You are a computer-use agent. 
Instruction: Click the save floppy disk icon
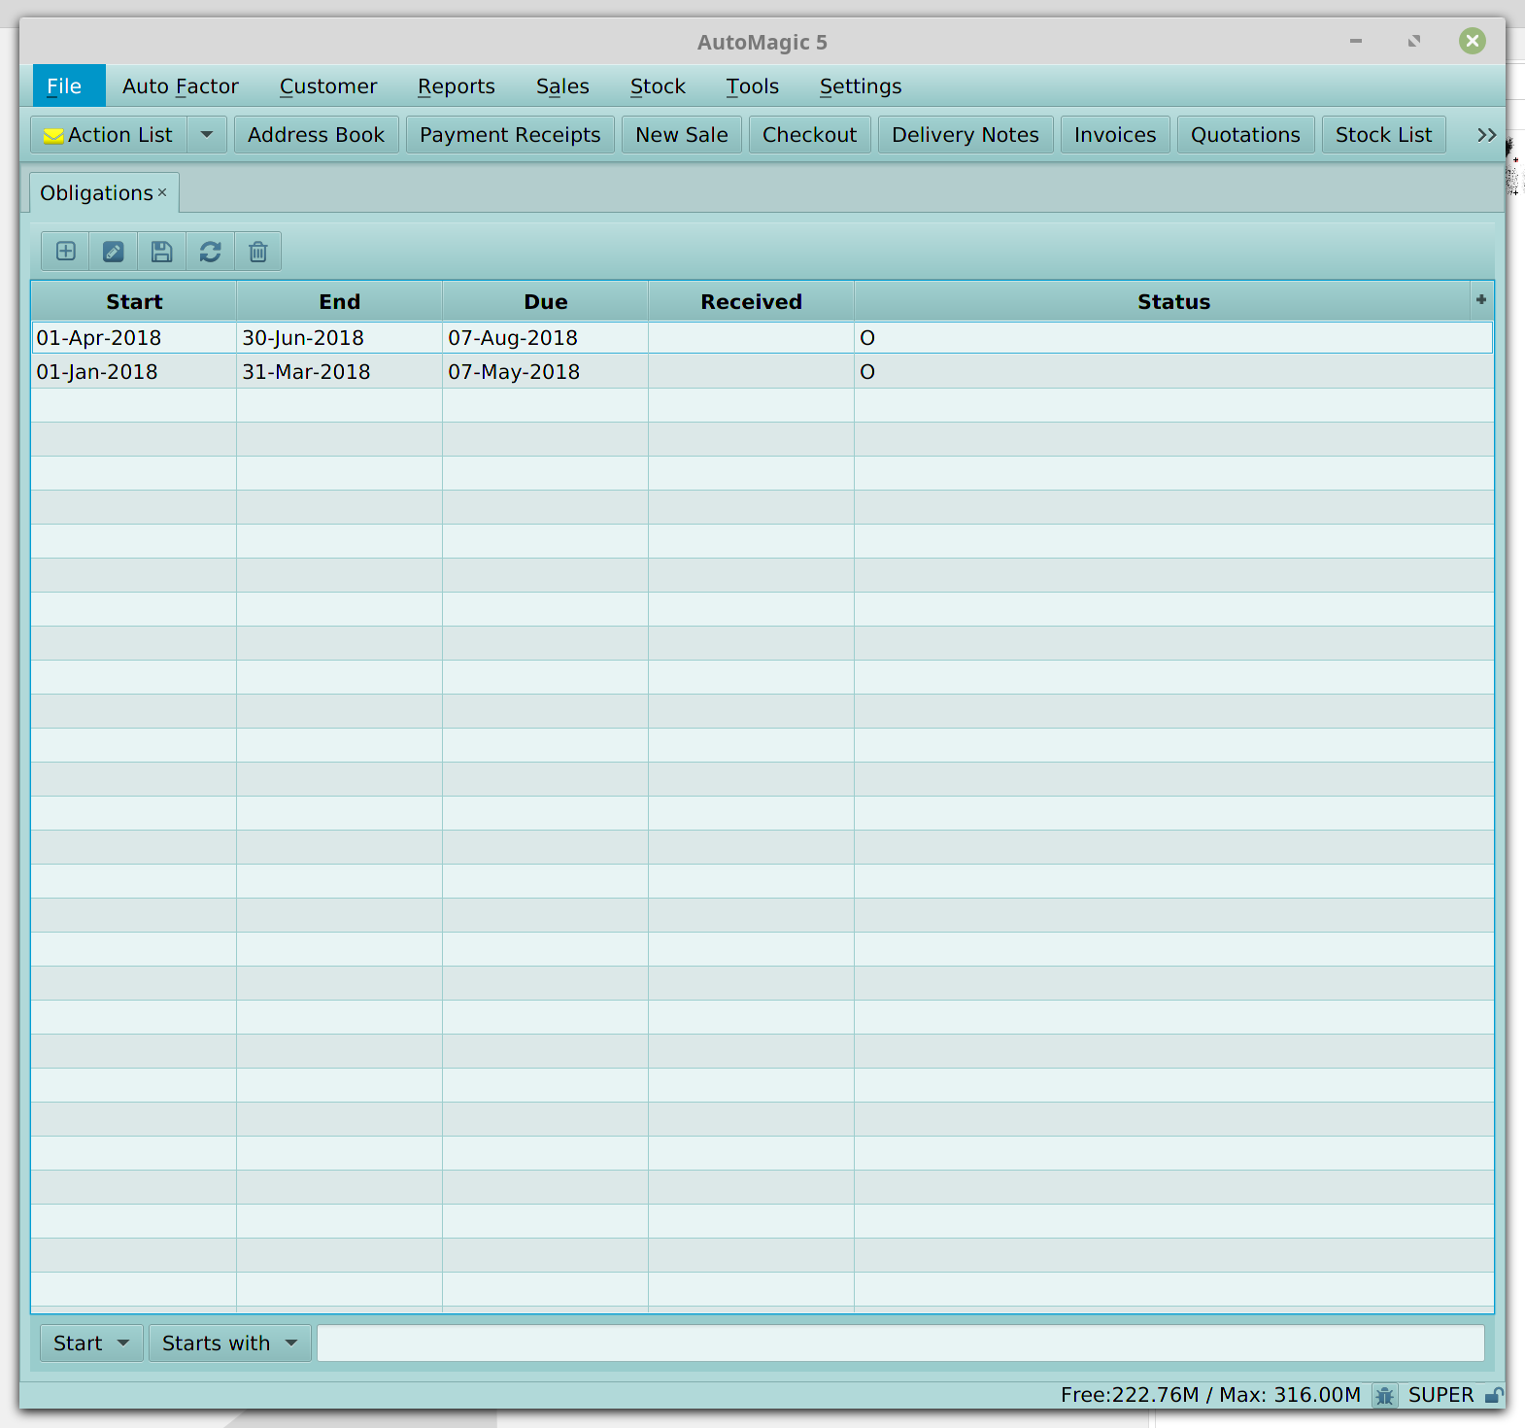click(162, 252)
